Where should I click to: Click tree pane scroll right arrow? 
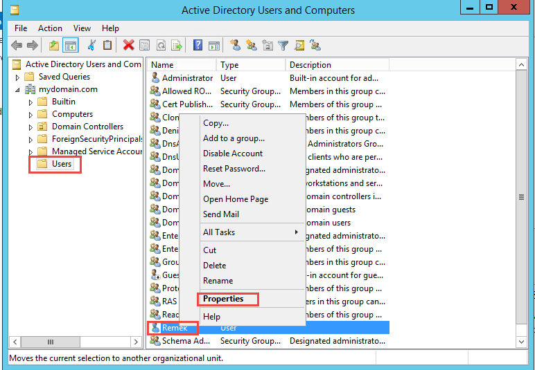pyautogui.click(x=136, y=342)
